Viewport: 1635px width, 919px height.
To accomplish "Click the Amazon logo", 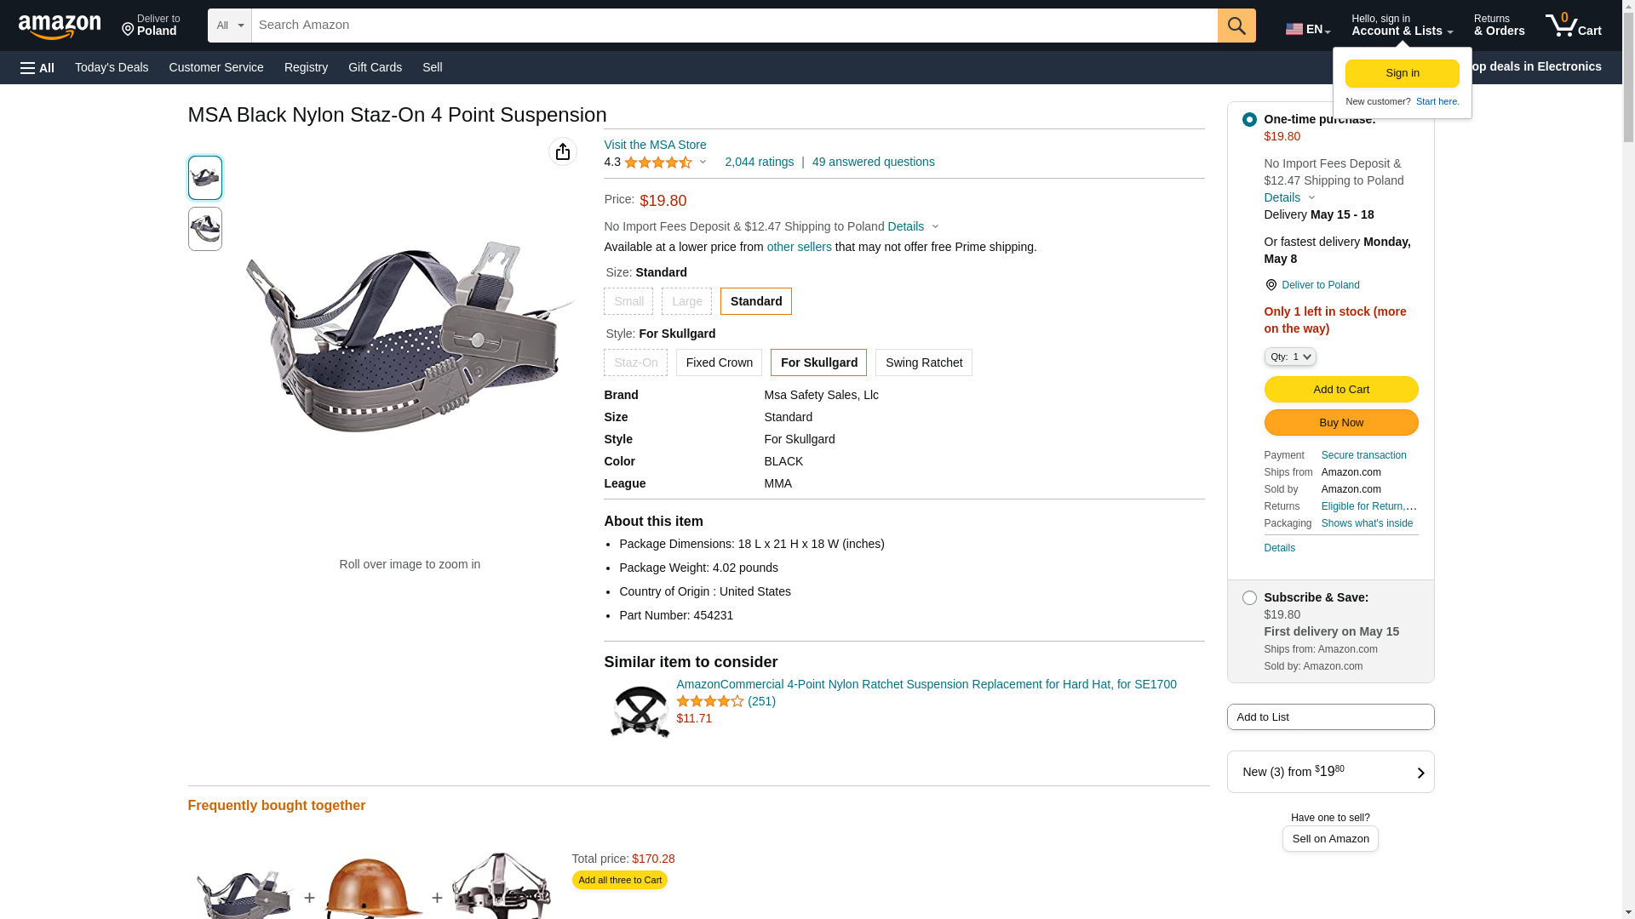I will tap(60, 26).
